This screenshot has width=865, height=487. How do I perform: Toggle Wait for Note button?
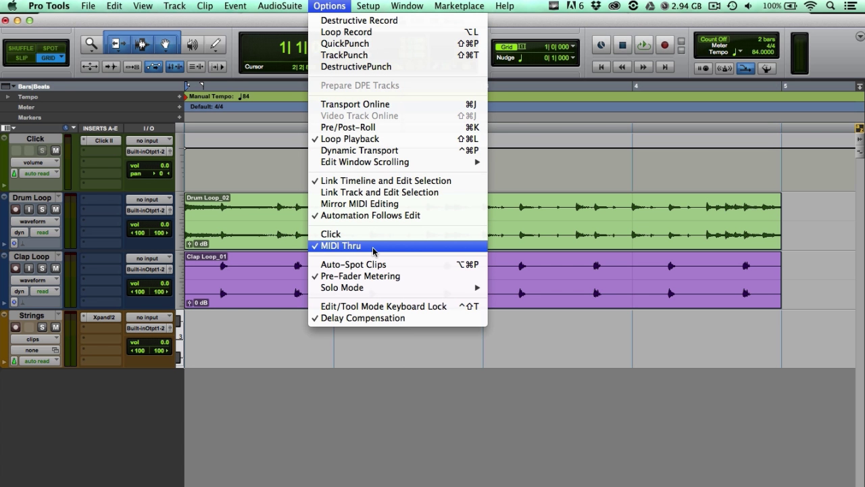pyautogui.click(x=703, y=68)
